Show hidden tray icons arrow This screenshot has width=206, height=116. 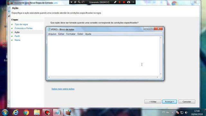coord(173,112)
